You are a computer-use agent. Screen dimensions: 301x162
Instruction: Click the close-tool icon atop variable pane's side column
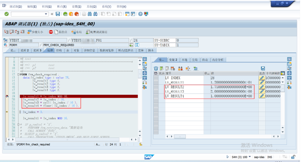(x=290, y=59)
